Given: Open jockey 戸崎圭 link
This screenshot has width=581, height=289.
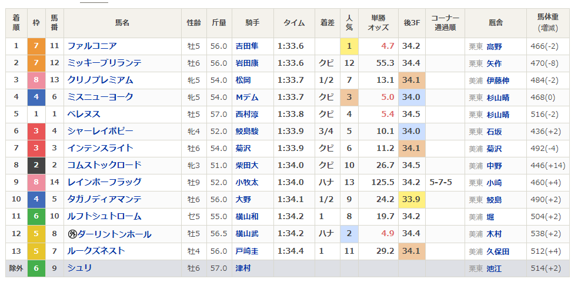Looking at the screenshot, I should click(x=247, y=251).
